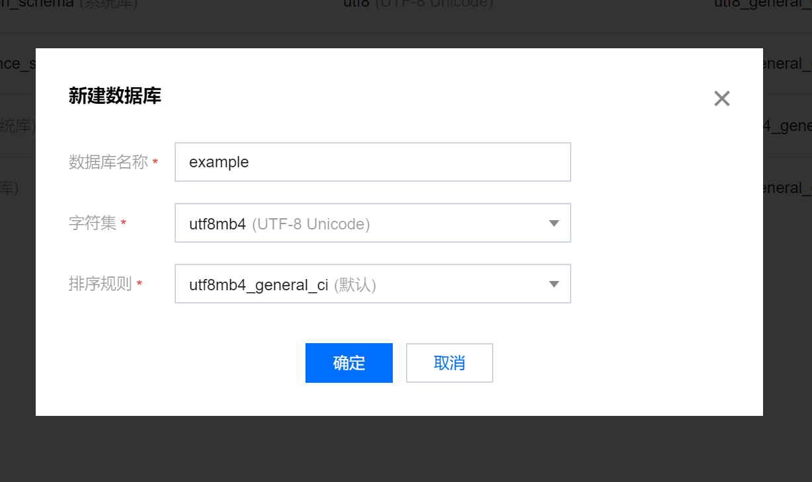
Task: Confirm with the blue 确定 button
Action: [348, 363]
